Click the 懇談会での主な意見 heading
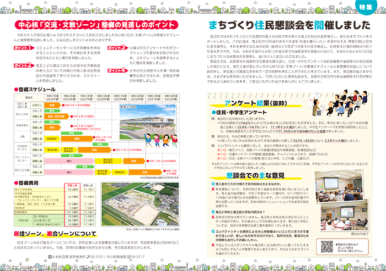Image resolution: width=386 pixels, height=271 pixels. click(255, 175)
